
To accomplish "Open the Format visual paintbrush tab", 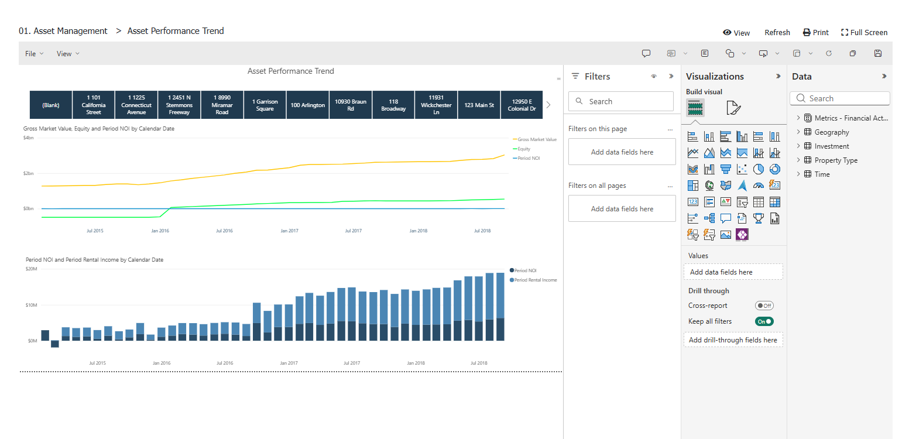I will (733, 108).
